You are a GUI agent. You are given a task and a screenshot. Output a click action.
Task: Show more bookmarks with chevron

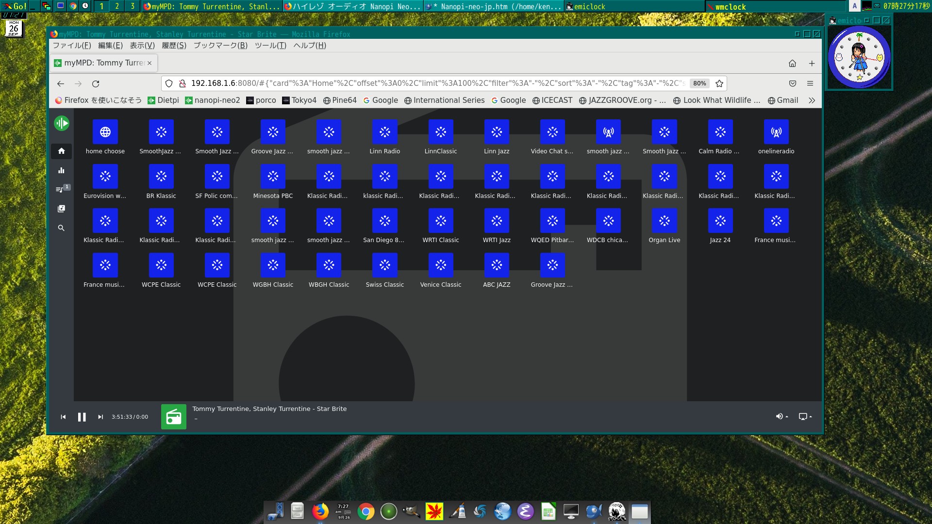pyautogui.click(x=812, y=100)
